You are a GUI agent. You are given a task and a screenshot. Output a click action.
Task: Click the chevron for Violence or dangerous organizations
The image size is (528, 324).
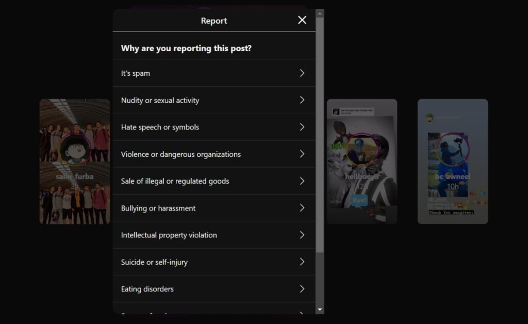302,154
